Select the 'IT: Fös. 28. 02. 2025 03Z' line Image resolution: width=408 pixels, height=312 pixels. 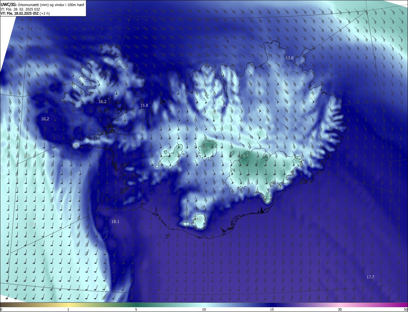click(x=21, y=9)
